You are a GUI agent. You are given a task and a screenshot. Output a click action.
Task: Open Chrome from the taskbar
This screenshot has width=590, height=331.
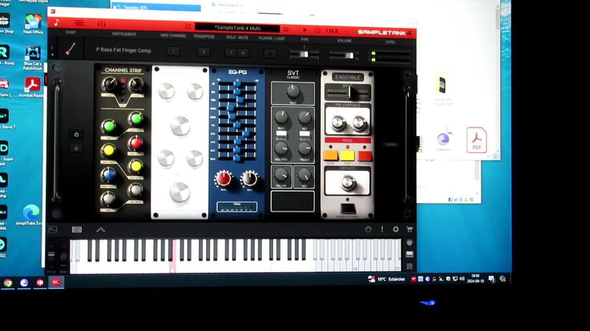click(x=8, y=283)
